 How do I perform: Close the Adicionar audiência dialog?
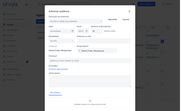129,11
